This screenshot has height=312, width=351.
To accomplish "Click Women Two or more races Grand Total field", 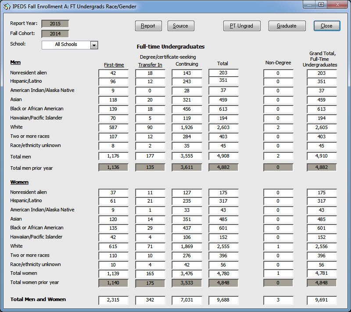I will (322, 256).
